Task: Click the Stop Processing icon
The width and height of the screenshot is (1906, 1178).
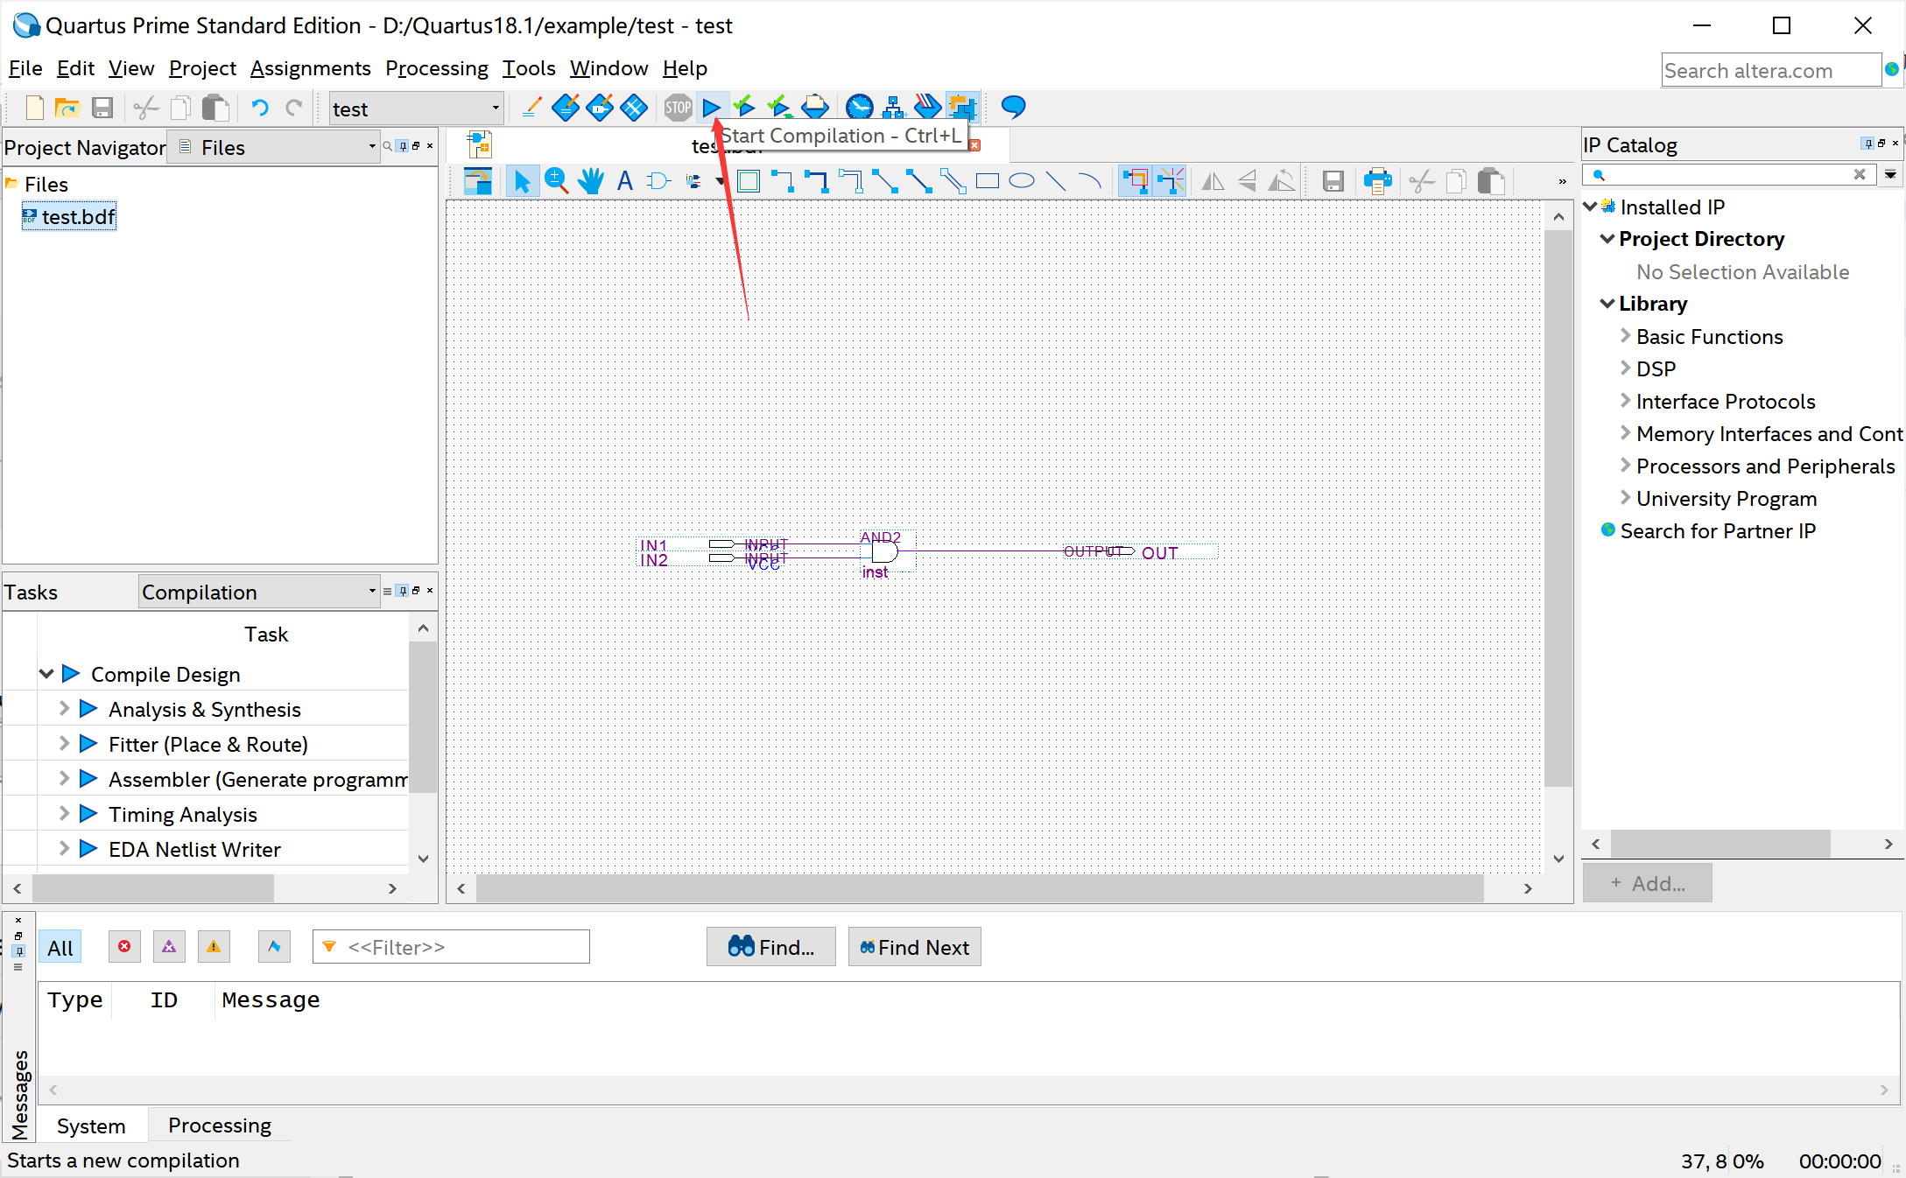Action: (678, 108)
